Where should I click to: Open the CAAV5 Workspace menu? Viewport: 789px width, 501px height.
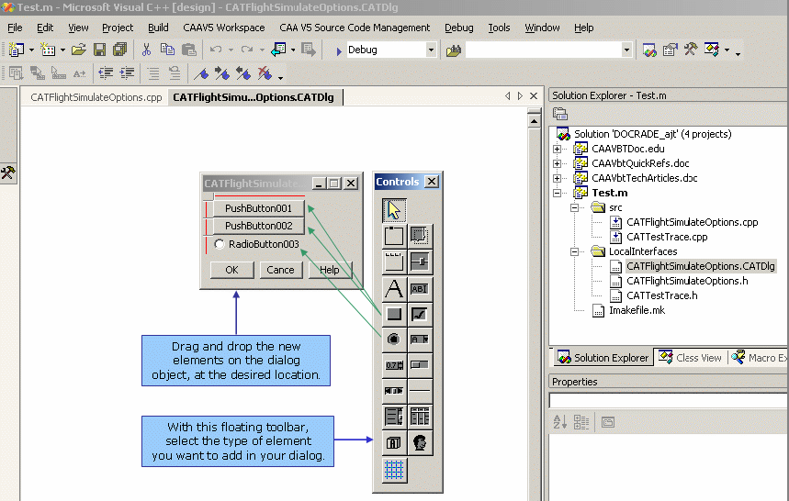click(x=223, y=28)
